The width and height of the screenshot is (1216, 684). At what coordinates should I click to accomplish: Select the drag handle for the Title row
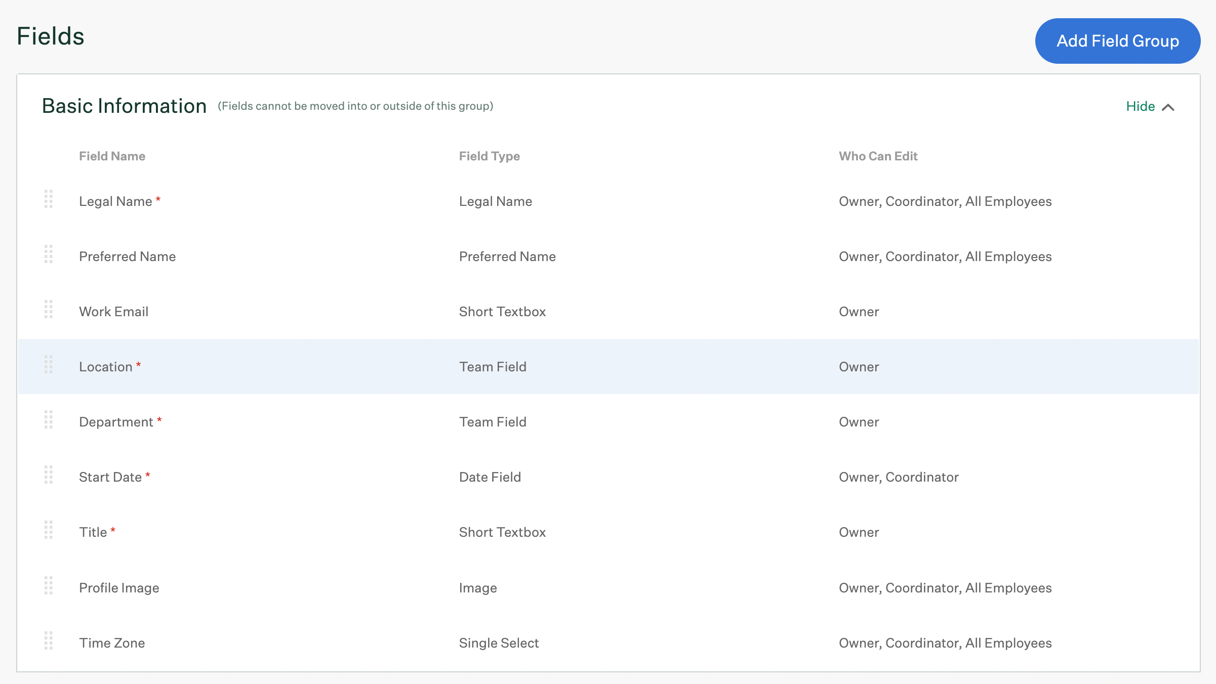(x=49, y=530)
